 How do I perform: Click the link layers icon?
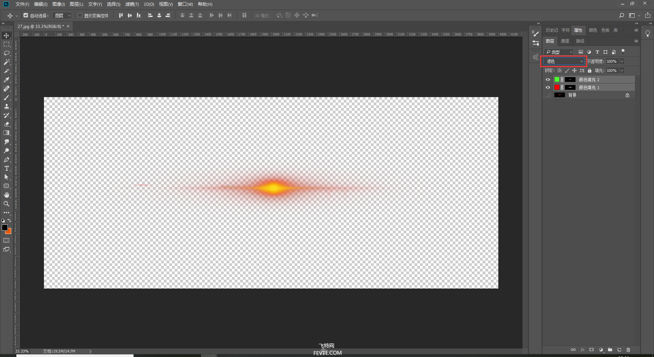coord(573,350)
